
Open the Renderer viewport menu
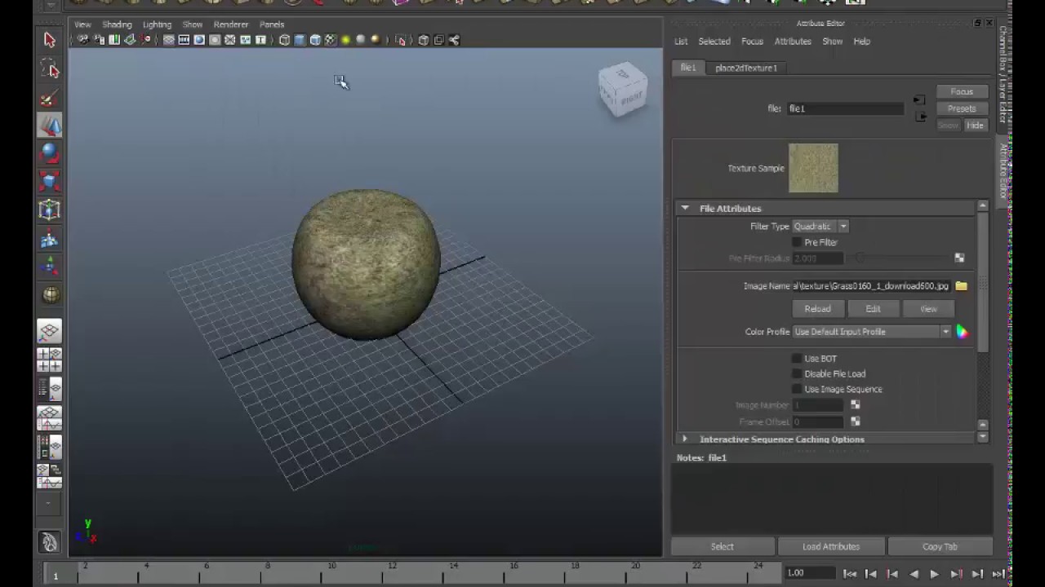230,24
